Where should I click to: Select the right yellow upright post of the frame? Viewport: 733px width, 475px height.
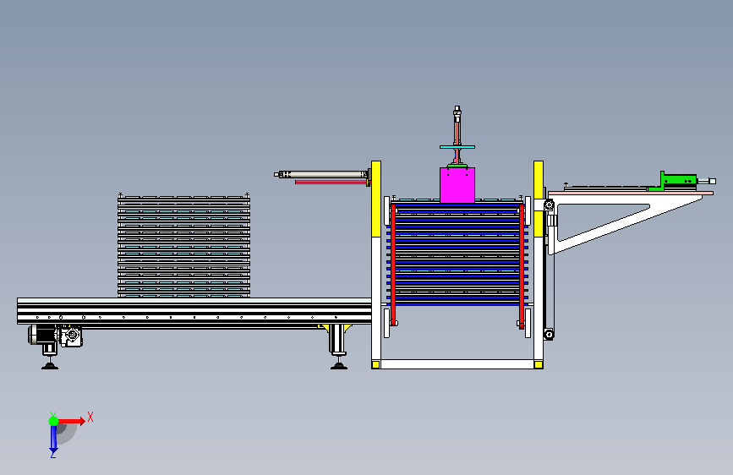[x=538, y=199]
